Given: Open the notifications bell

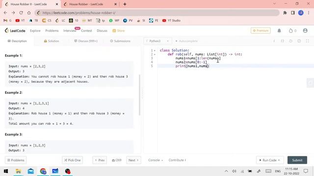Looking at the screenshot, I should tap(279, 30).
